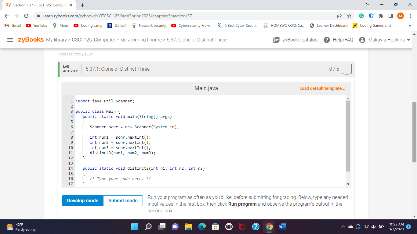Open the Extensions puzzle icon
417x234 pixels.
pyautogui.click(x=381, y=16)
